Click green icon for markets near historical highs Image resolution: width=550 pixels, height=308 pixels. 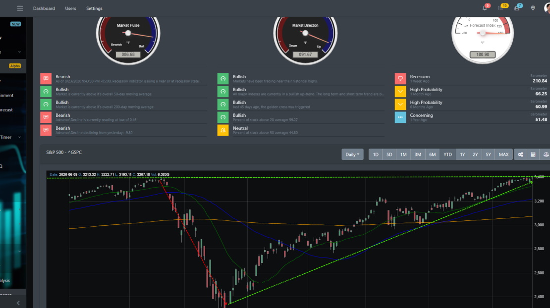tap(223, 79)
